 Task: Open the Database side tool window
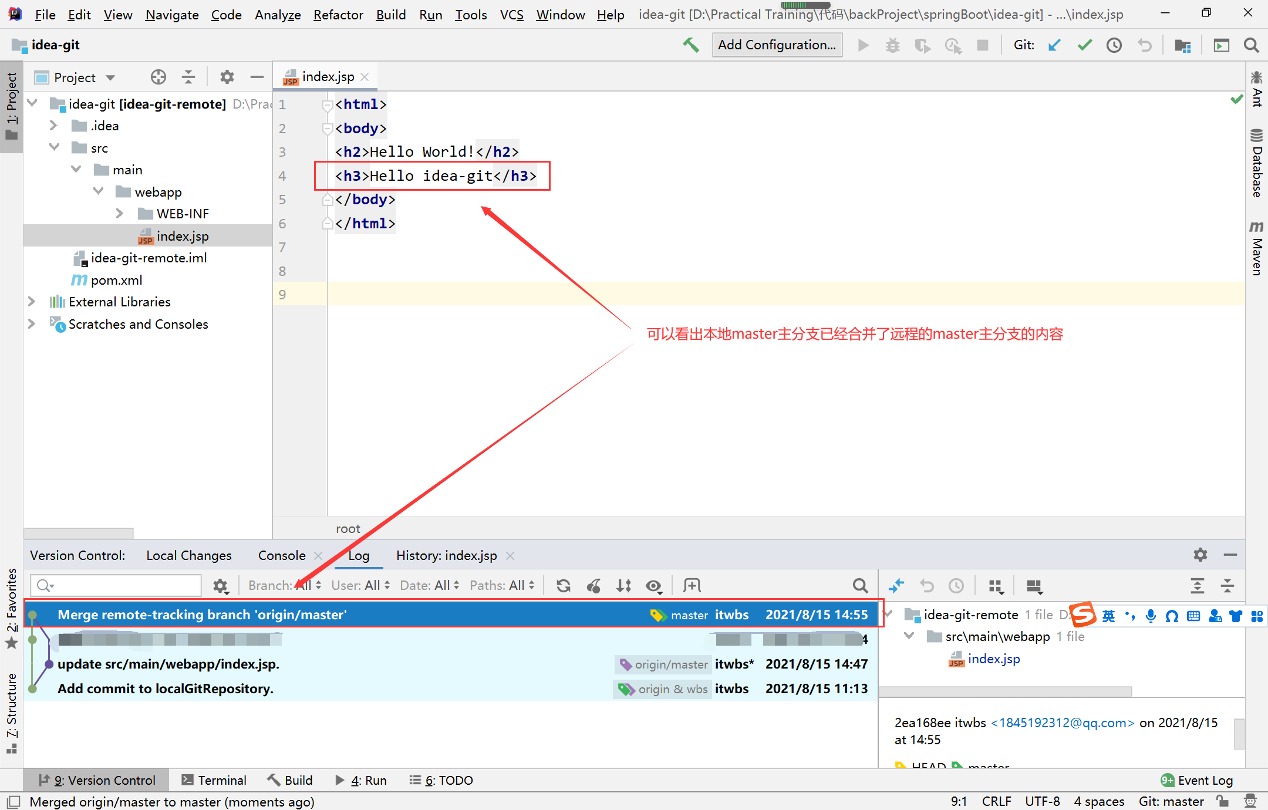point(1256,163)
